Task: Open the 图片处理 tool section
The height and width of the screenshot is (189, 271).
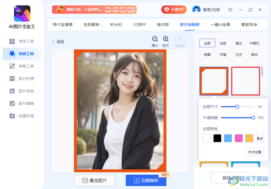Action: [x=22, y=79]
